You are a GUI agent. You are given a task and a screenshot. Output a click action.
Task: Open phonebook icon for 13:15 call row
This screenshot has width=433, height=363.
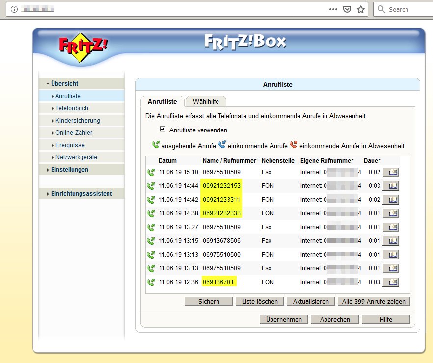[391, 241]
